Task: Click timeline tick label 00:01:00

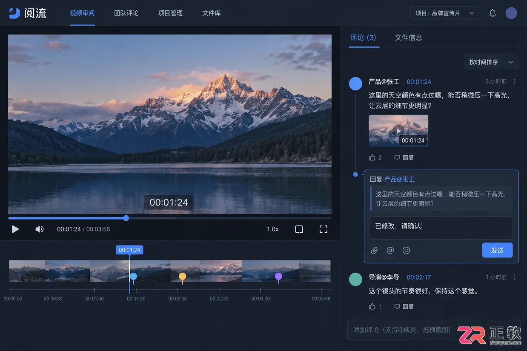Action: (95, 299)
